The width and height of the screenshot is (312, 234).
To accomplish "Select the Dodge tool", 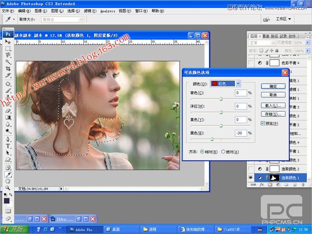I will pyautogui.click(x=8, y=131).
